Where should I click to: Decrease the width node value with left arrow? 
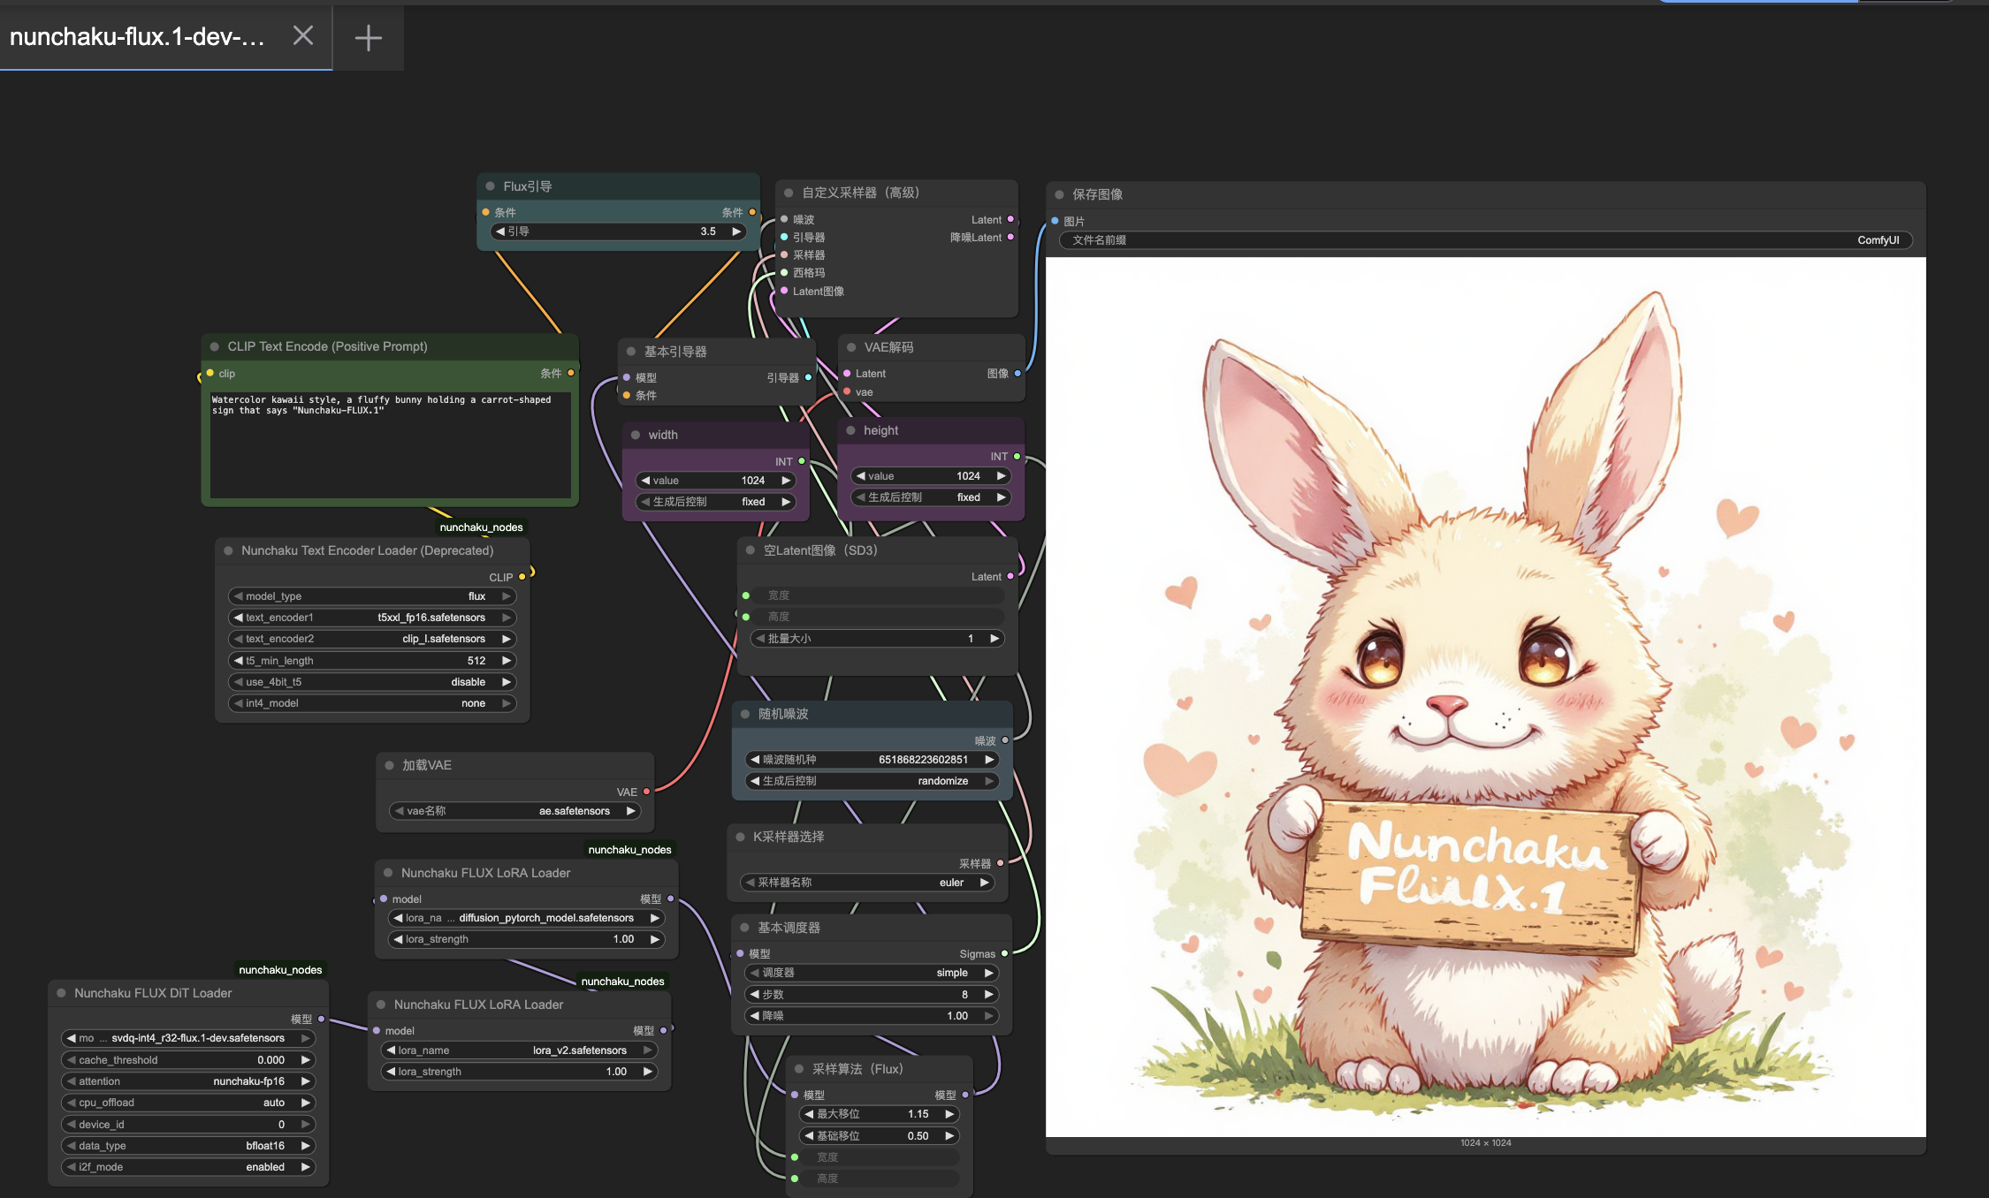(645, 481)
